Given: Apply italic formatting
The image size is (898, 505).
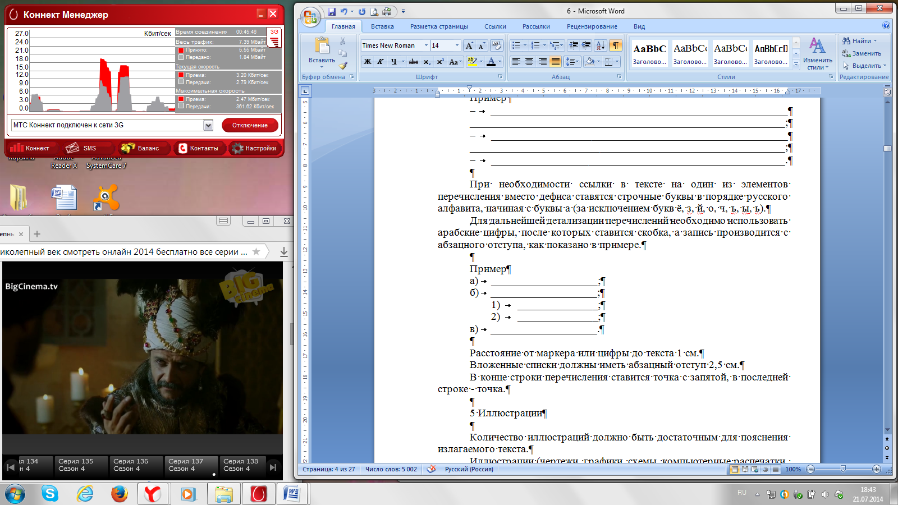Looking at the screenshot, I should coord(381,62).
